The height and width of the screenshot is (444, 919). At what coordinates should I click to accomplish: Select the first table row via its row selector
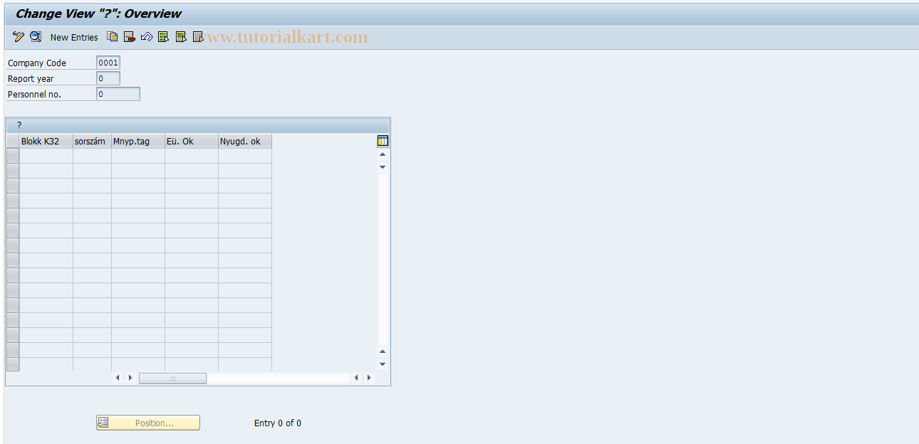coord(13,156)
